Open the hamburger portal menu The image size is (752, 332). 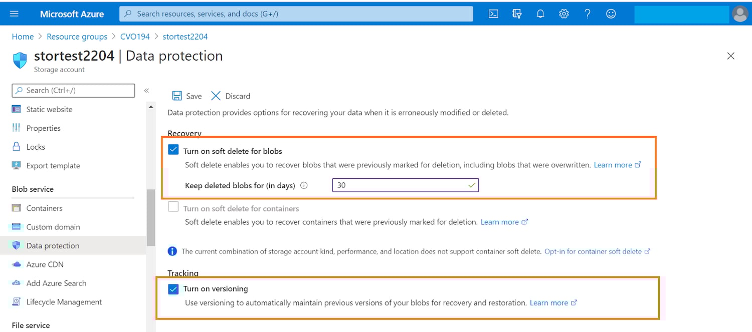point(14,14)
